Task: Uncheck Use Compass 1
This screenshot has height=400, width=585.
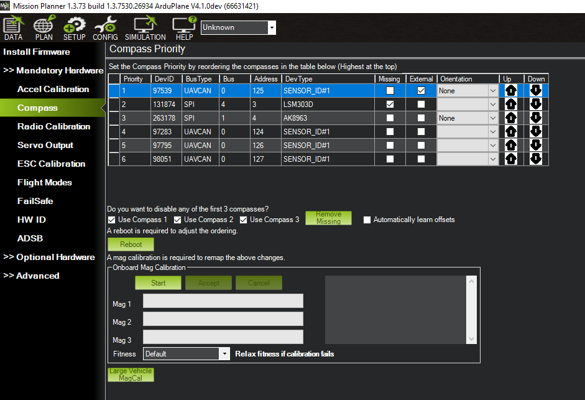Action: [x=112, y=220]
